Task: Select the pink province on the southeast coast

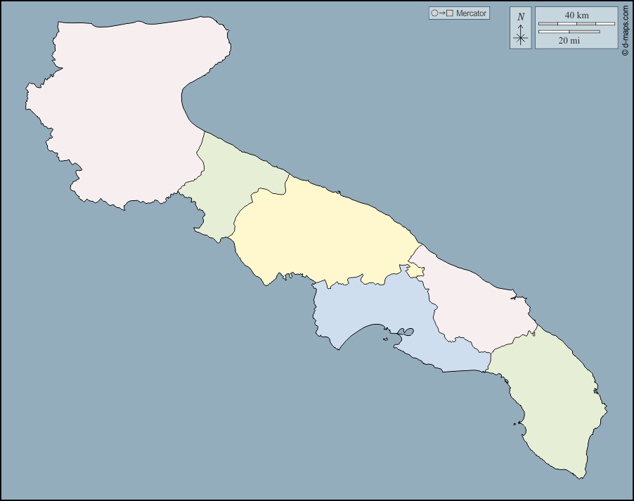Action: 478,302
